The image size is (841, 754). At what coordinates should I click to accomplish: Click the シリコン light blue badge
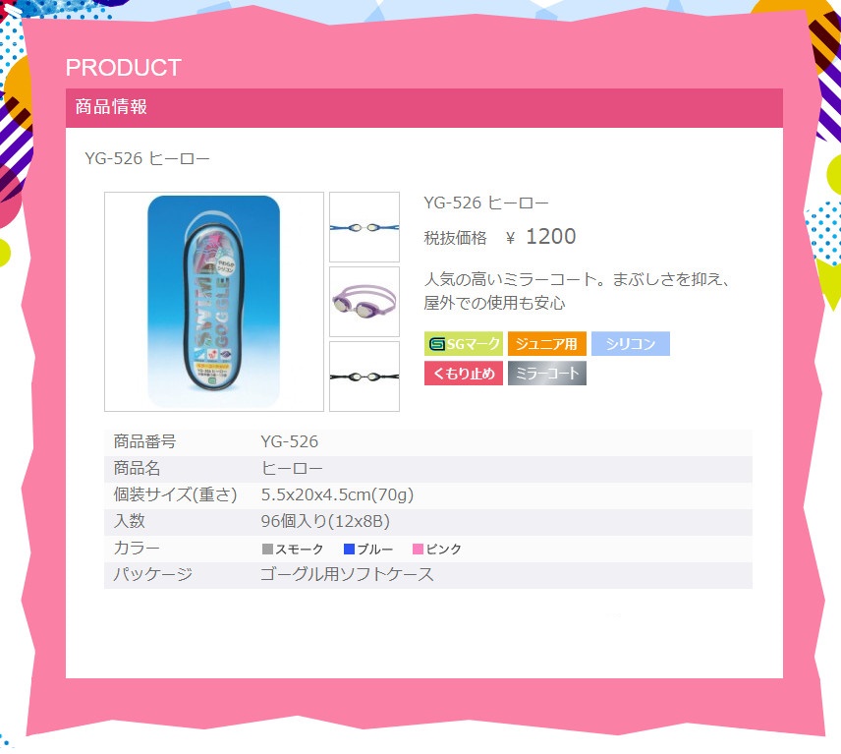pyautogui.click(x=630, y=343)
